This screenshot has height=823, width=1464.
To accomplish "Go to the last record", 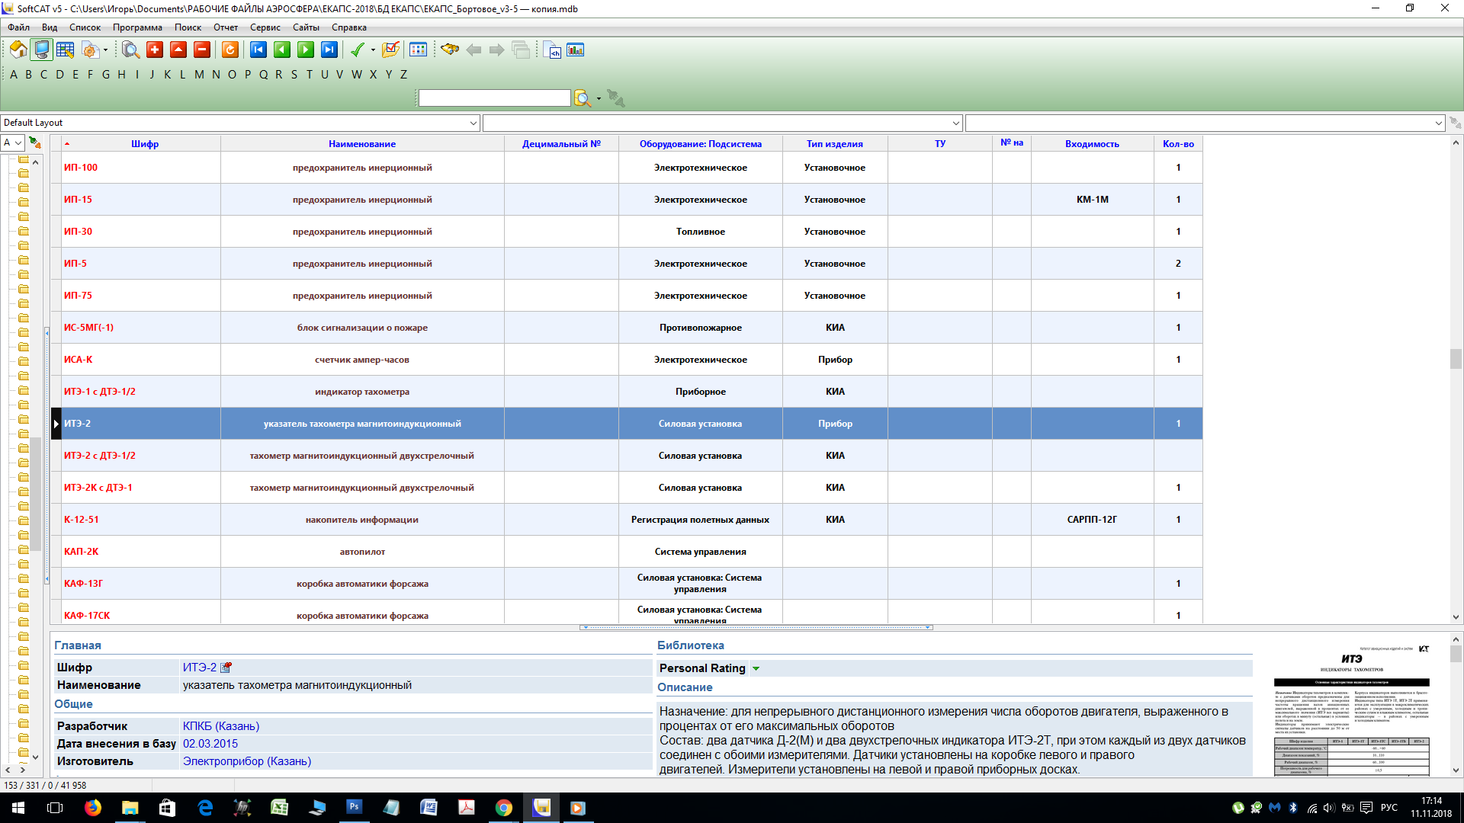I will click(329, 50).
